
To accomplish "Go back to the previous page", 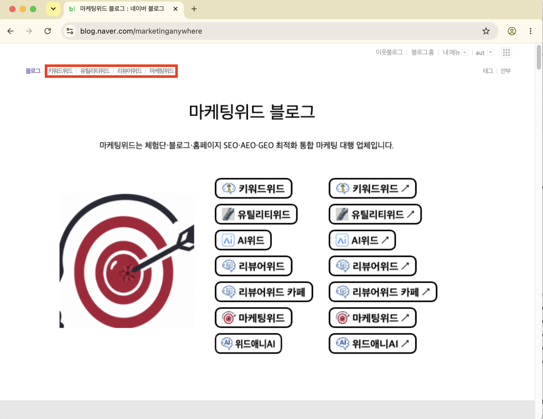I will pyautogui.click(x=10, y=31).
